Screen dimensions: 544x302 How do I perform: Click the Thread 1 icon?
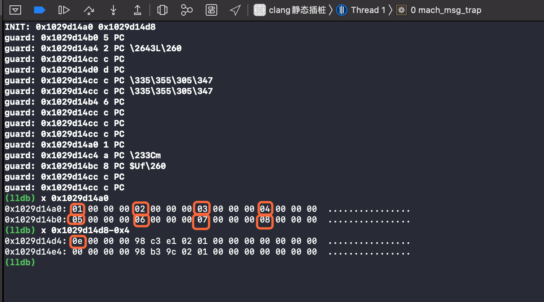click(342, 10)
